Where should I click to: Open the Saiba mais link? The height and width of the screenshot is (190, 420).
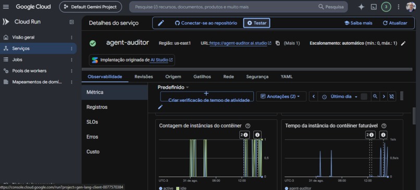(358, 23)
